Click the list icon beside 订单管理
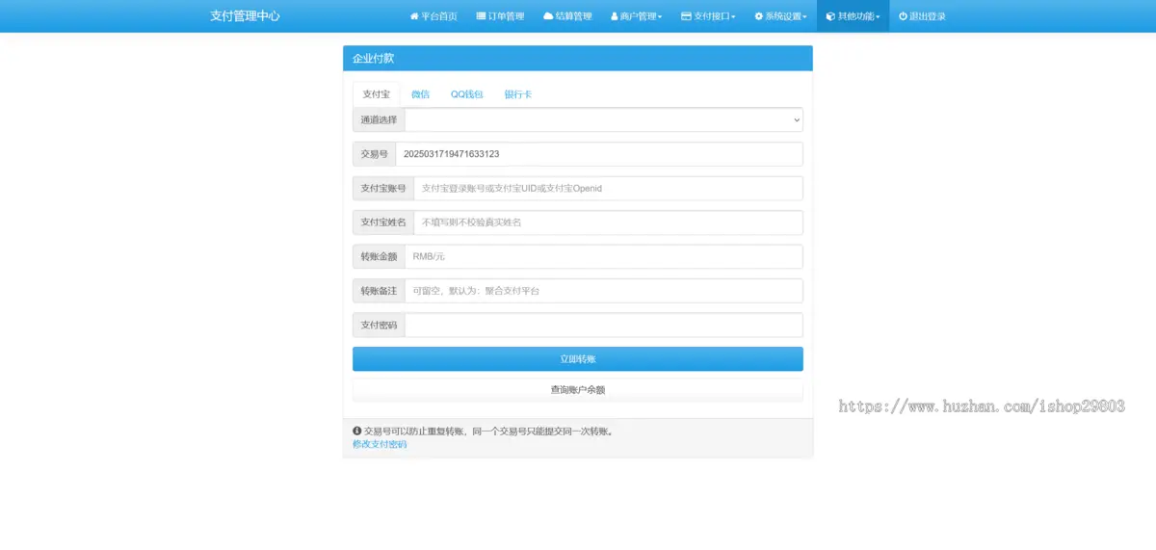The width and height of the screenshot is (1156, 550). [x=481, y=16]
